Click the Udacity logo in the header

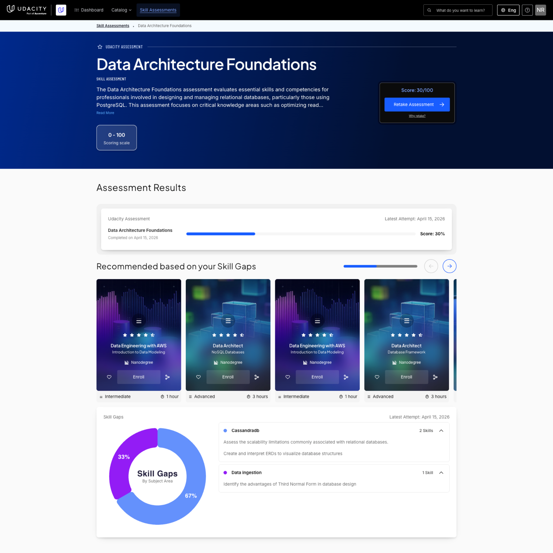pyautogui.click(x=27, y=10)
